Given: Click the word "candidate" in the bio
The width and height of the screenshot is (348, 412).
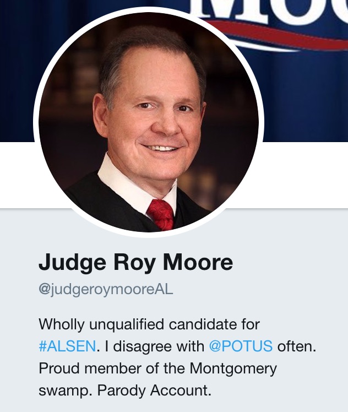Looking at the screenshot, I should click(210, 323).
